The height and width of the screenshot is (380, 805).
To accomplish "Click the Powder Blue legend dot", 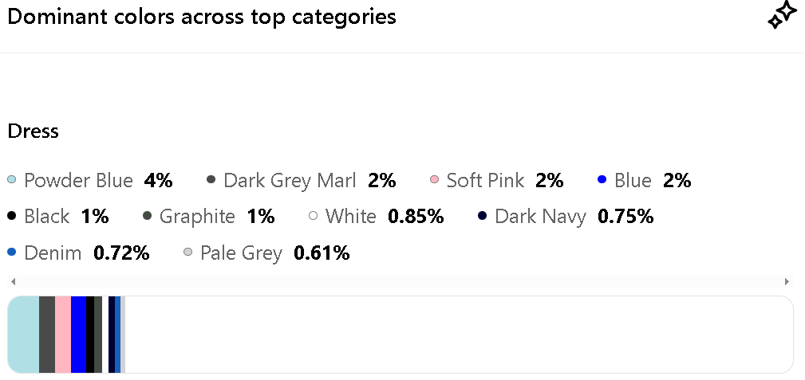I will pos(12,180).
